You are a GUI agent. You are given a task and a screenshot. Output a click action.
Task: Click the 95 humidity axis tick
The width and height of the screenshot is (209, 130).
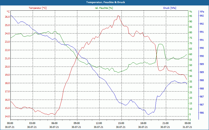(191, 16)
